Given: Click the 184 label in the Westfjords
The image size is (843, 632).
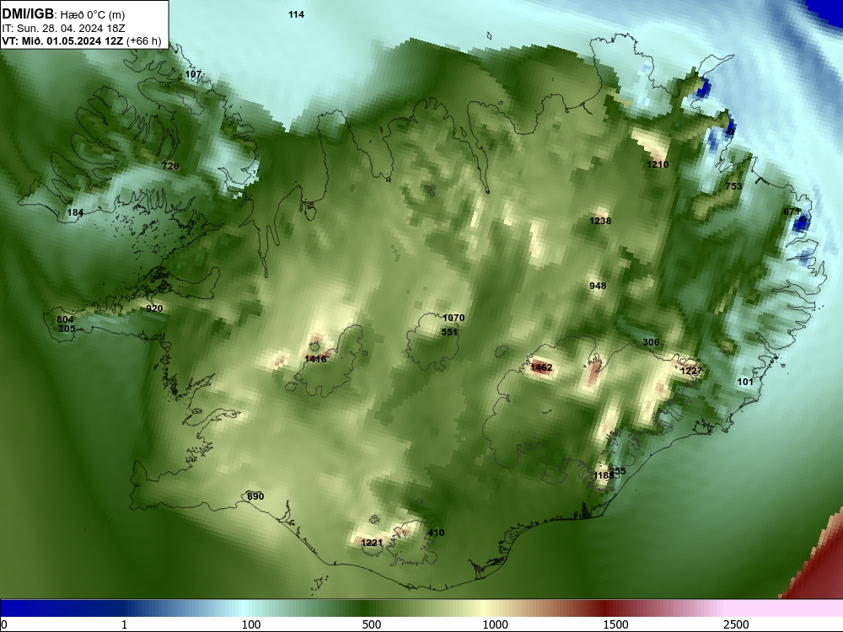Looking at the screenshot, I should point(75,213).
